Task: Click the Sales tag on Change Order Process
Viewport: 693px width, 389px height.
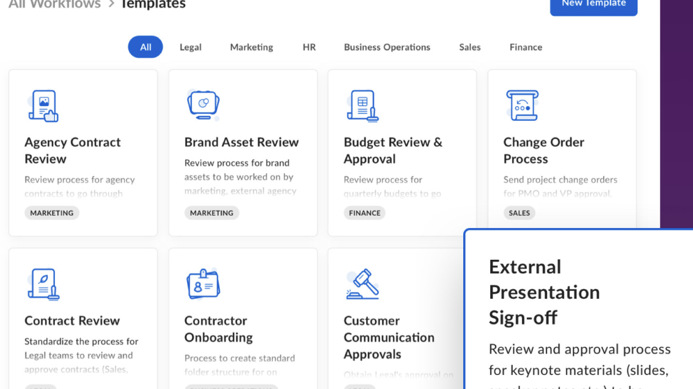Action: (519, 213)
